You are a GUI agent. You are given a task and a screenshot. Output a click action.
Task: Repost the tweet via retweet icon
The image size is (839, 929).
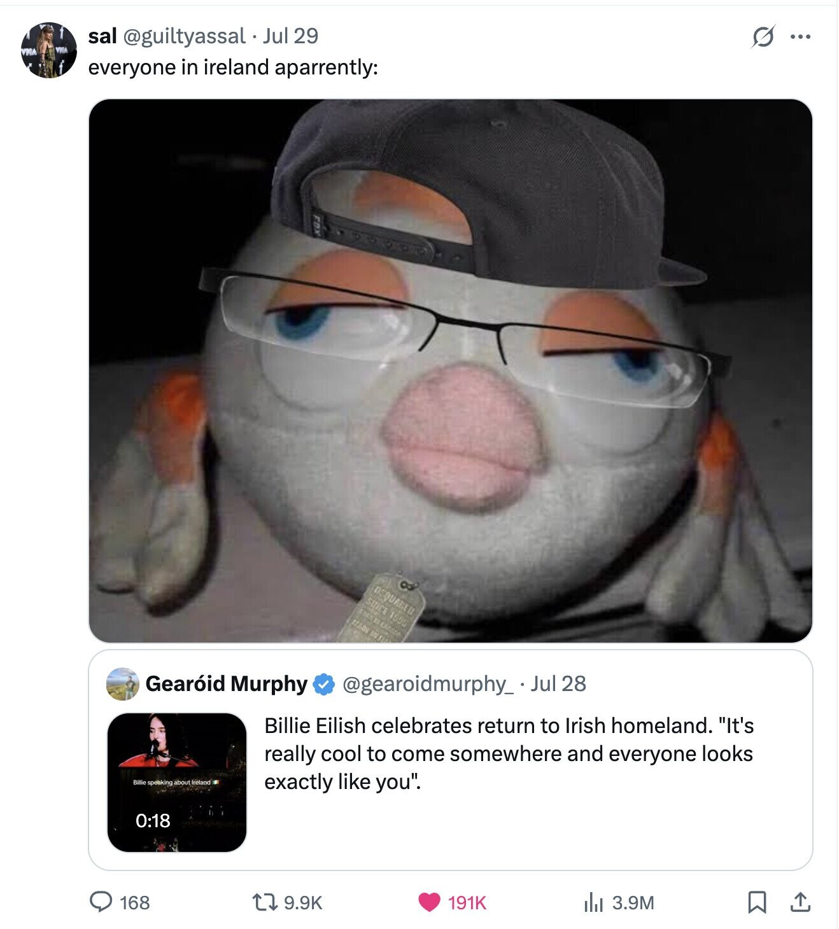click(x=264, y=902)
